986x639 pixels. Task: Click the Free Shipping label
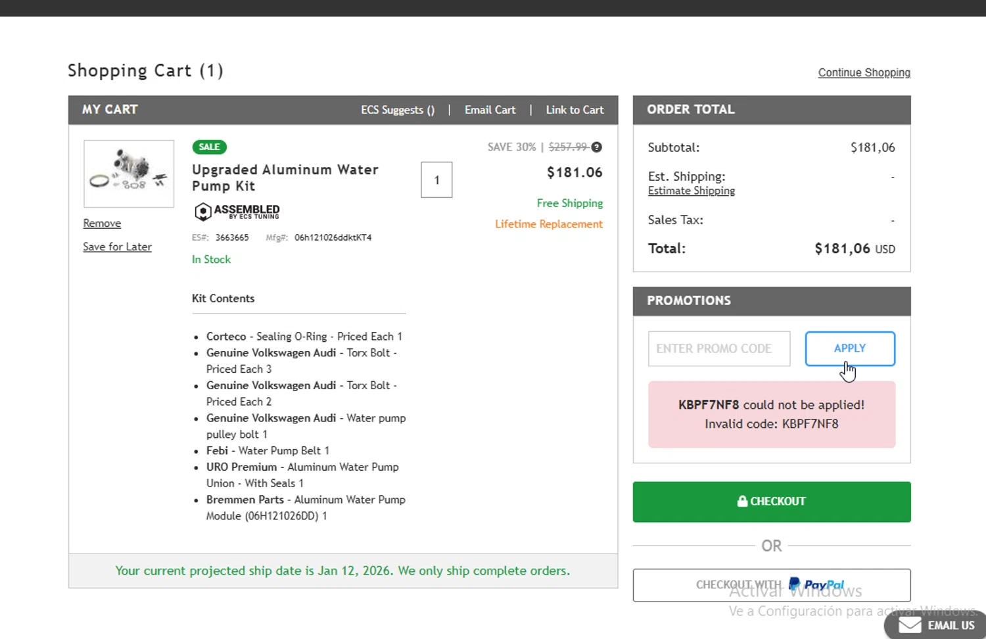click(569, 203)
